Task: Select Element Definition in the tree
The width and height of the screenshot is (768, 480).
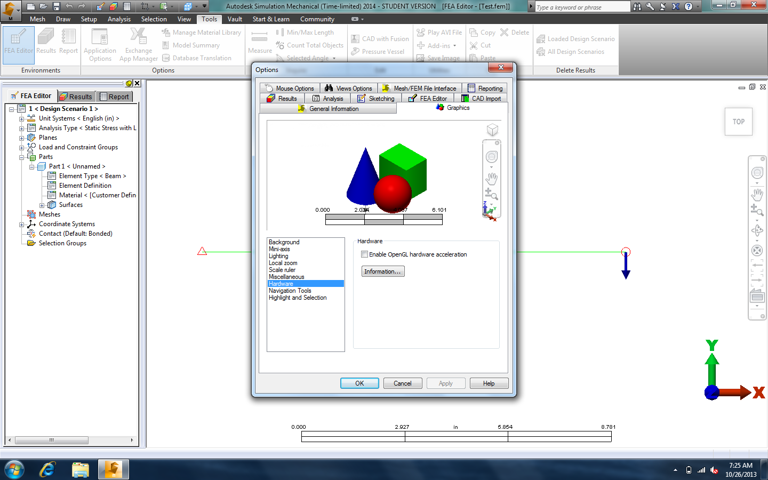Action: pos(85,186)
